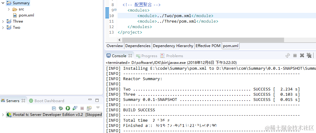This screenshot has height=133, width=316.
Task: Click the closing </project> tag
Action: (130, 32)
